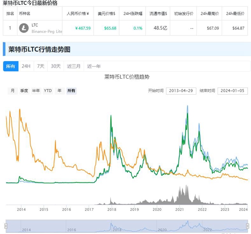Set chart range to 半年
Viewport: 251px width, 234px height.
pos(36,91)
